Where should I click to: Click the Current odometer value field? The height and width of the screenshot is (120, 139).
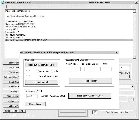31,71
